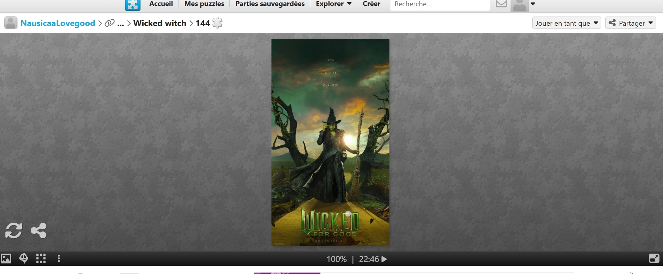The width and height of the screenshot is (663, 274).
Task: Click the arrange pieces grid icon
Action: coord(41,259)
